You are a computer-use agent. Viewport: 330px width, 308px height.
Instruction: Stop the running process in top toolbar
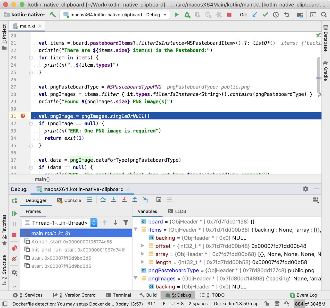(x=229, y=15)
